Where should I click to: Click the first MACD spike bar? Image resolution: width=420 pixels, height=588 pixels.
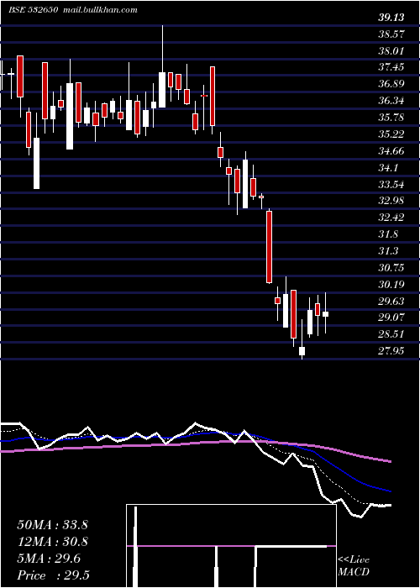coord(136,546)
